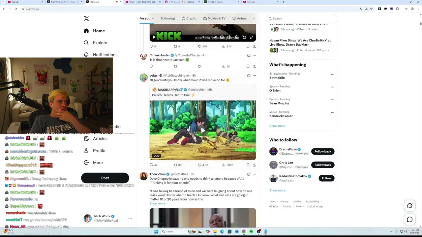Open the more menu on Clown Hunter's post
This screenshot has width=422, height=237.
(254, 55)
